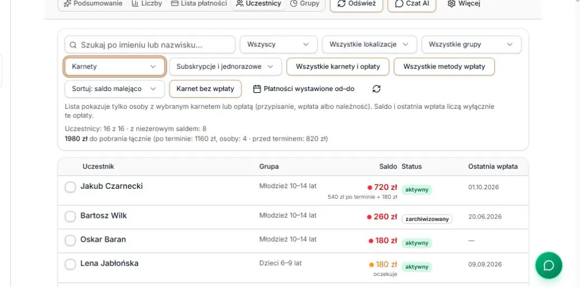This screenshot has width=580, height=287.
Task: Click the magnifier icon in search box
Action: 73,45
